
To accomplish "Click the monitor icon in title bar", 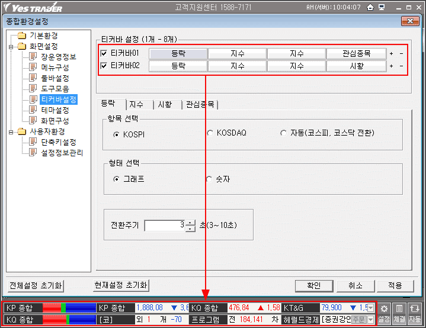I will click(x=382, y=8).
